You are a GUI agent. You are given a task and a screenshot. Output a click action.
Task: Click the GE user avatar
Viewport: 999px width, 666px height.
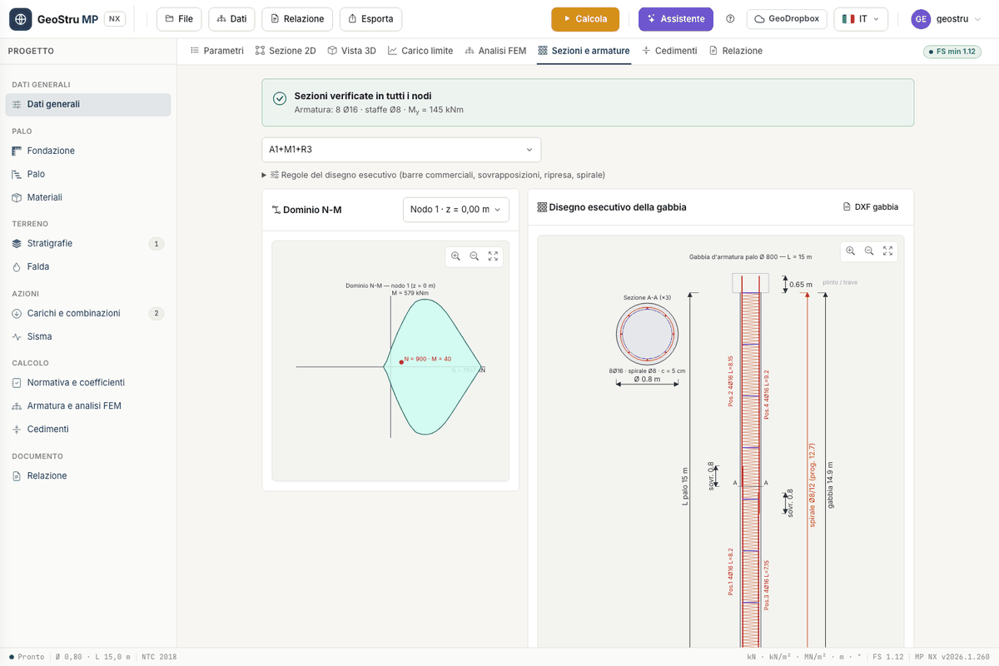(921, 19)
